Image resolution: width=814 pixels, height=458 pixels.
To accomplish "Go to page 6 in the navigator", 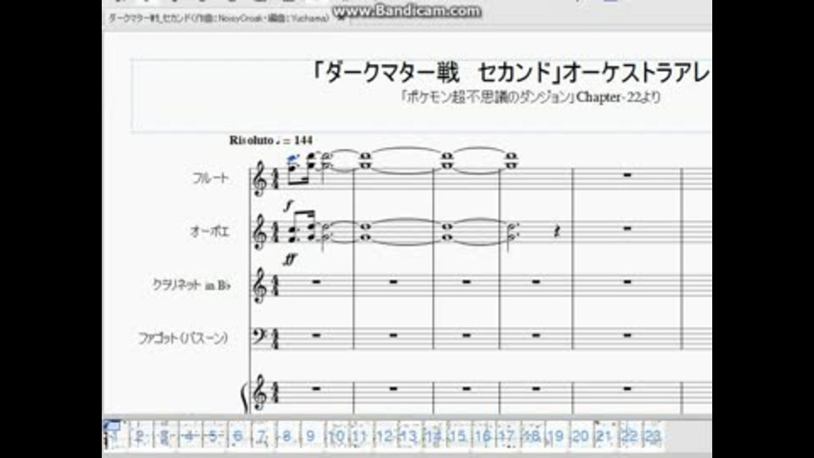I will (x=238, y=435).
